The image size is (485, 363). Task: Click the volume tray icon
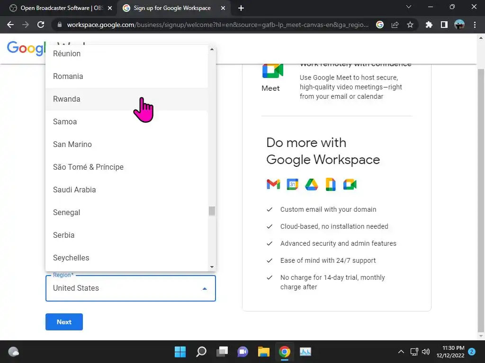(x=426, y=352)
